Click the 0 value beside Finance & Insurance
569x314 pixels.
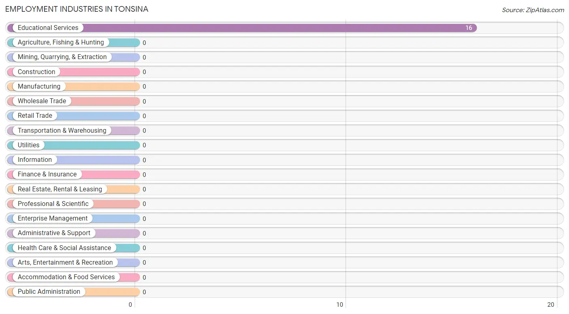(144, 175)
